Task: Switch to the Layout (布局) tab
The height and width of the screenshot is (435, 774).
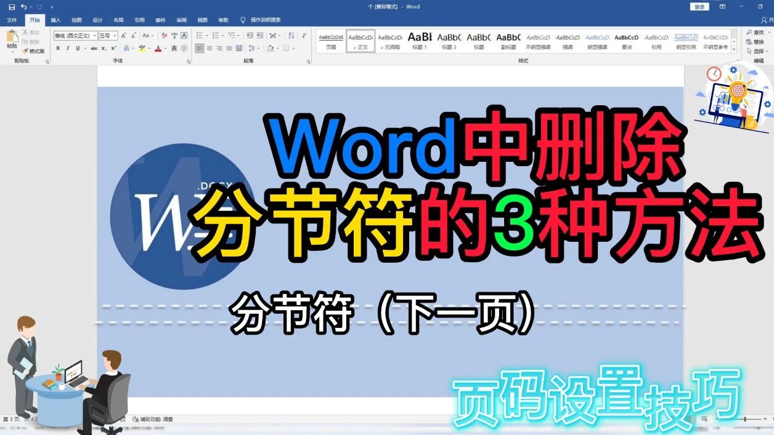Action: (x=118, y=20)
